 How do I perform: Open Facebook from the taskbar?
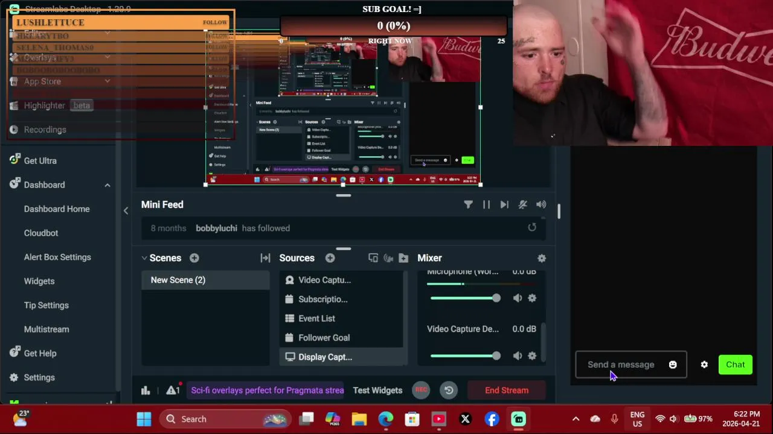[492, 419]
